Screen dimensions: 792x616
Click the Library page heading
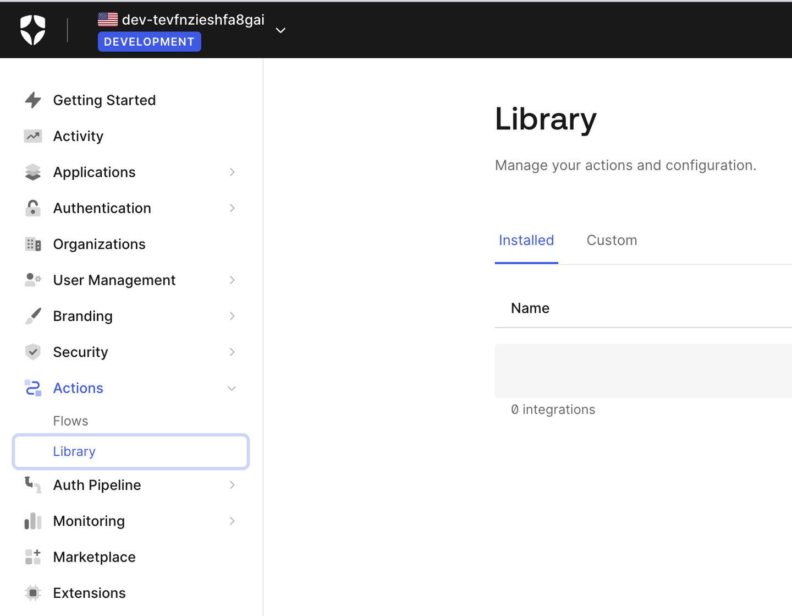point(546,119)
